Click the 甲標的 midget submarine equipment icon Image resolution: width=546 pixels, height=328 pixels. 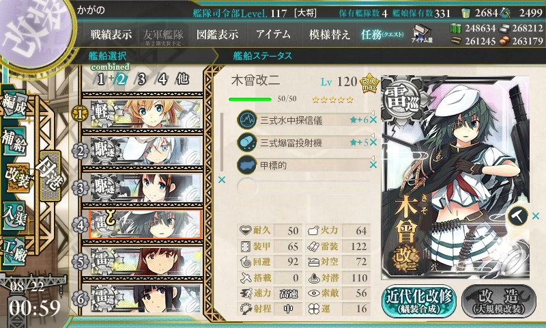click(247, 165)
